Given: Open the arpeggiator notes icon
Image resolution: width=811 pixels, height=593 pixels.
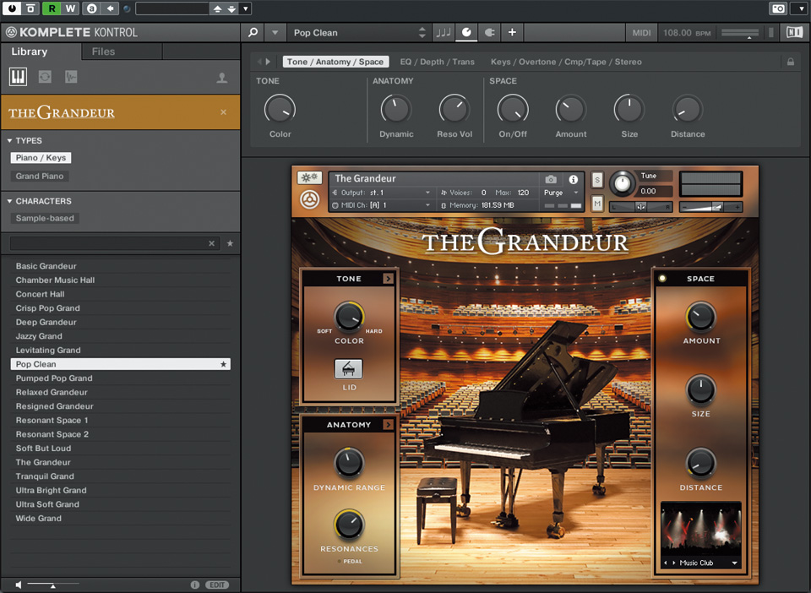Looking at the screenshot, I should [444, 33].
